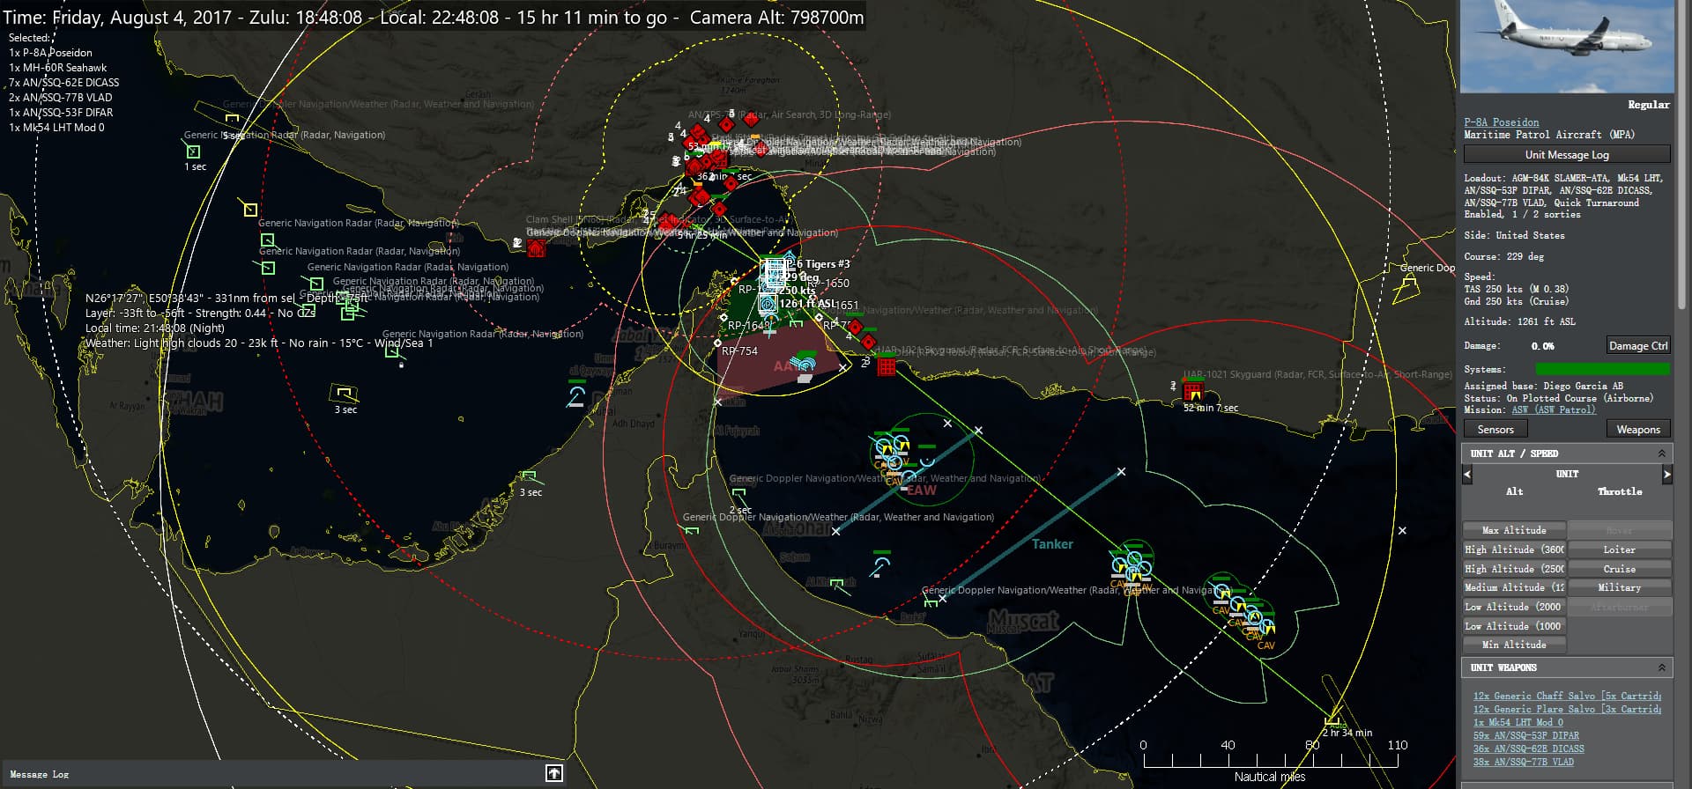Viewport: 1692px width, 789px height.
Task: Click the Message Log label at the bottom
Action: [x=39, y=774]
